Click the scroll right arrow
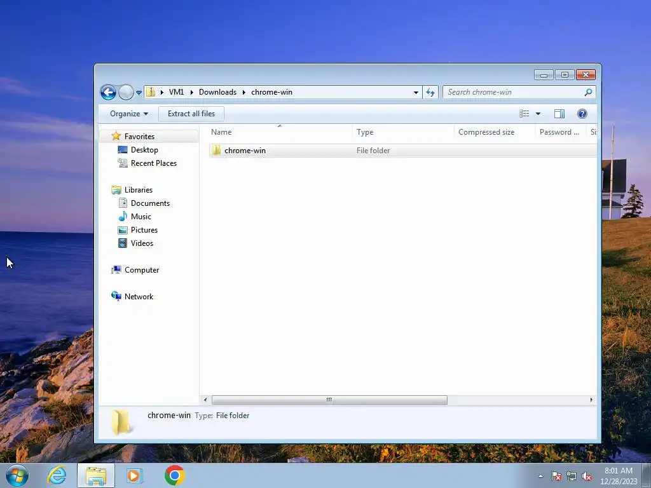The height and width of the screenshot is (488, 651). pyautogui.click(x=591, y=400)
